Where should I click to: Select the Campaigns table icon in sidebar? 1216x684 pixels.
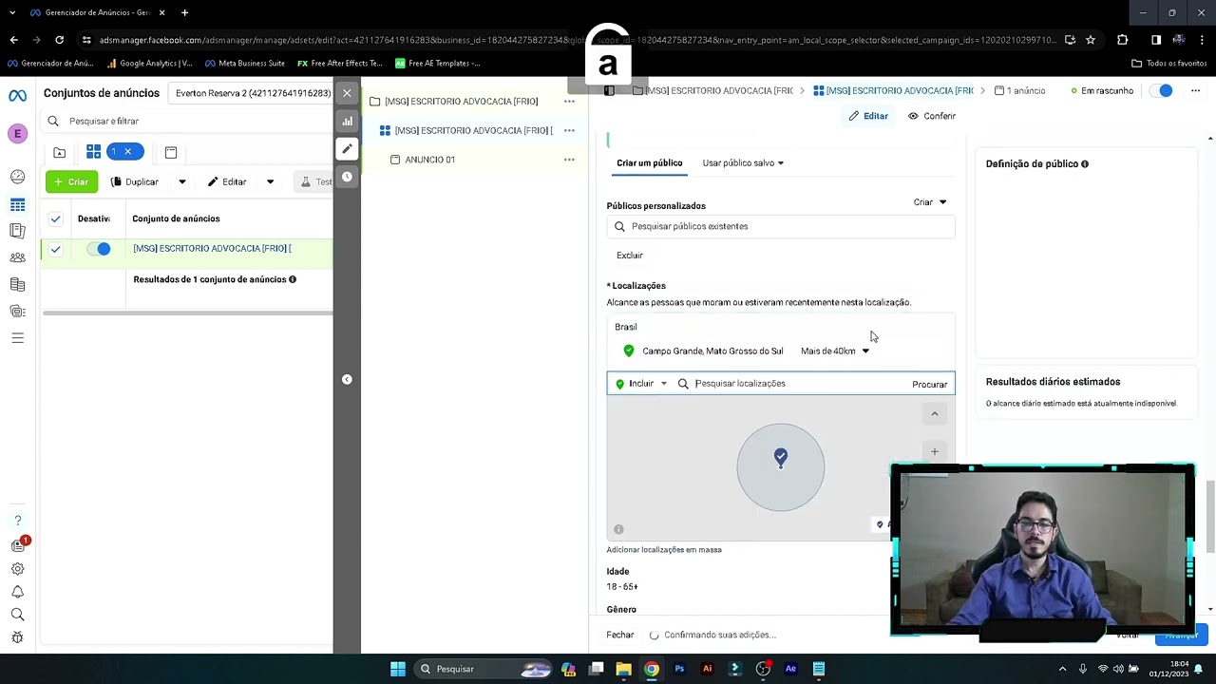[17, 204]
